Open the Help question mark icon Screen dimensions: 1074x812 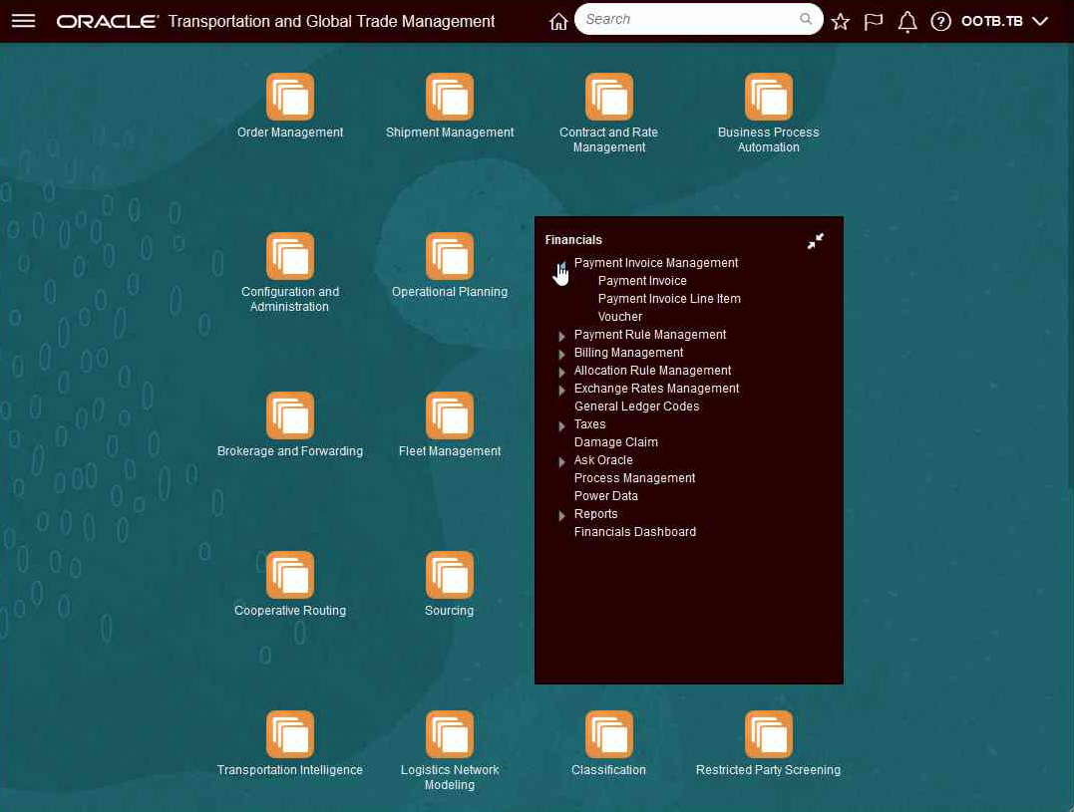coord(940,21)
